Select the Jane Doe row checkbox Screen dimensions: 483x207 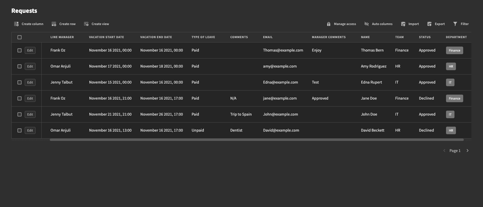pyautogui.click(x=20, y=98)
